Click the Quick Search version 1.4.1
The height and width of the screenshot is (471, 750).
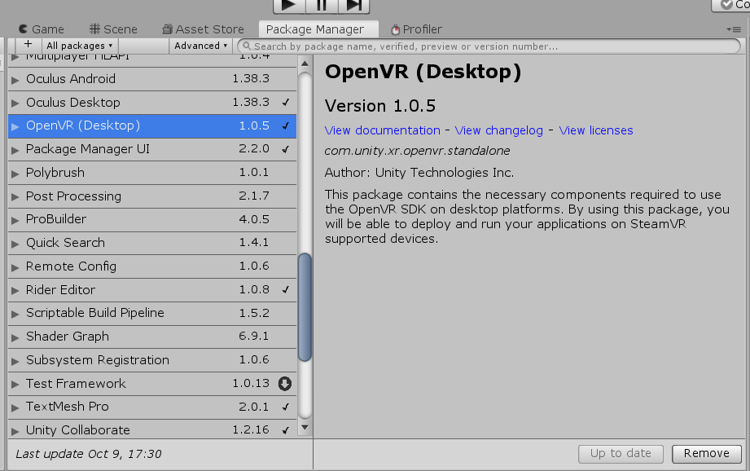(254, 243)
